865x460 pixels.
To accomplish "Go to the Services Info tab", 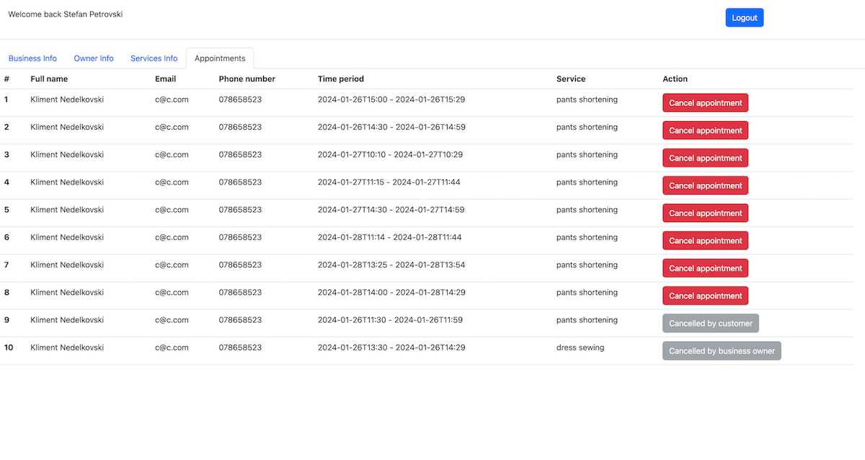I will point(154,58).
